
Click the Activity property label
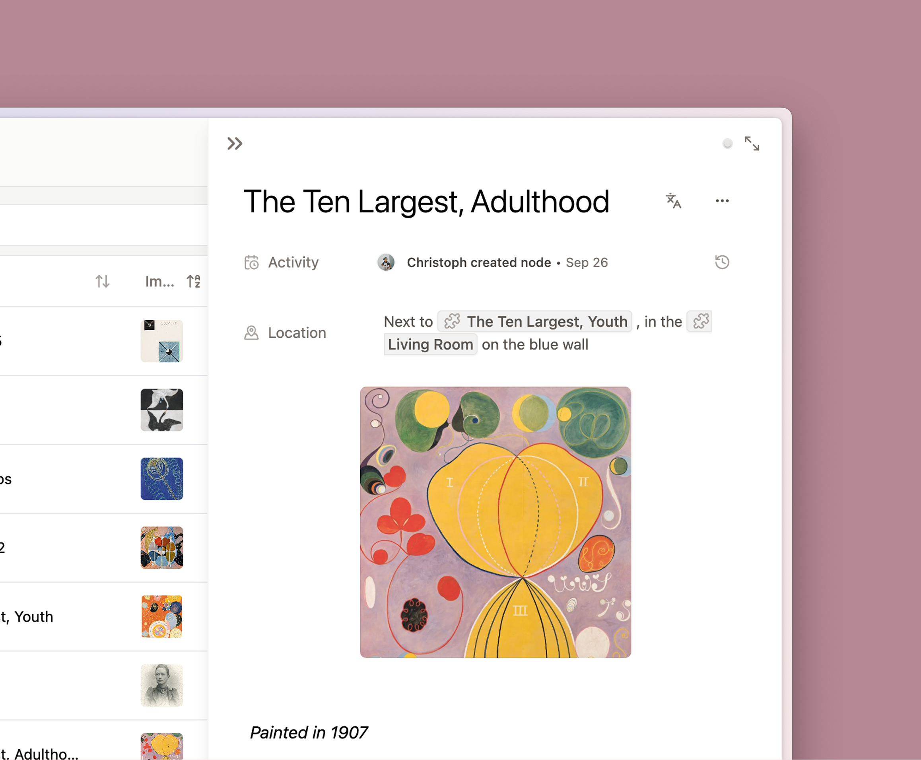pos(293,262)
